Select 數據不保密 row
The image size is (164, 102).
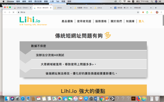tap(83, 46)
